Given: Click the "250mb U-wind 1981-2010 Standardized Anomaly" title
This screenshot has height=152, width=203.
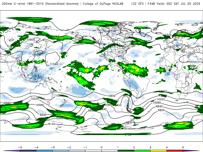Looking at the screenshot, I should click(40, 4).
